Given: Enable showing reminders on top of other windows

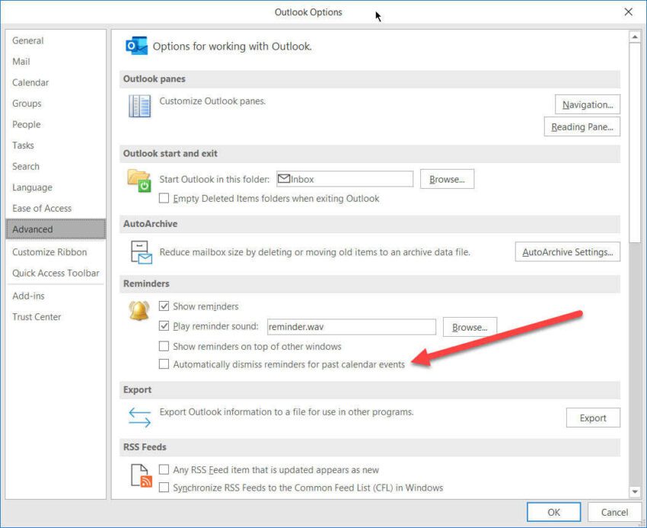Looking at the screenshot, I should pos(164,346).
